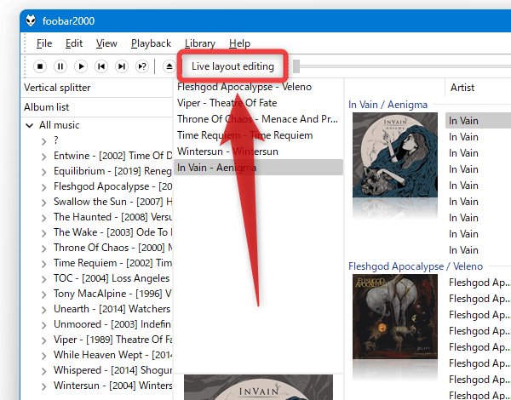Image resolution: width=511 pixels, height=400 pixels.
Task: Select playlist Time Requiem - Time Requiem
Action: 258,135
